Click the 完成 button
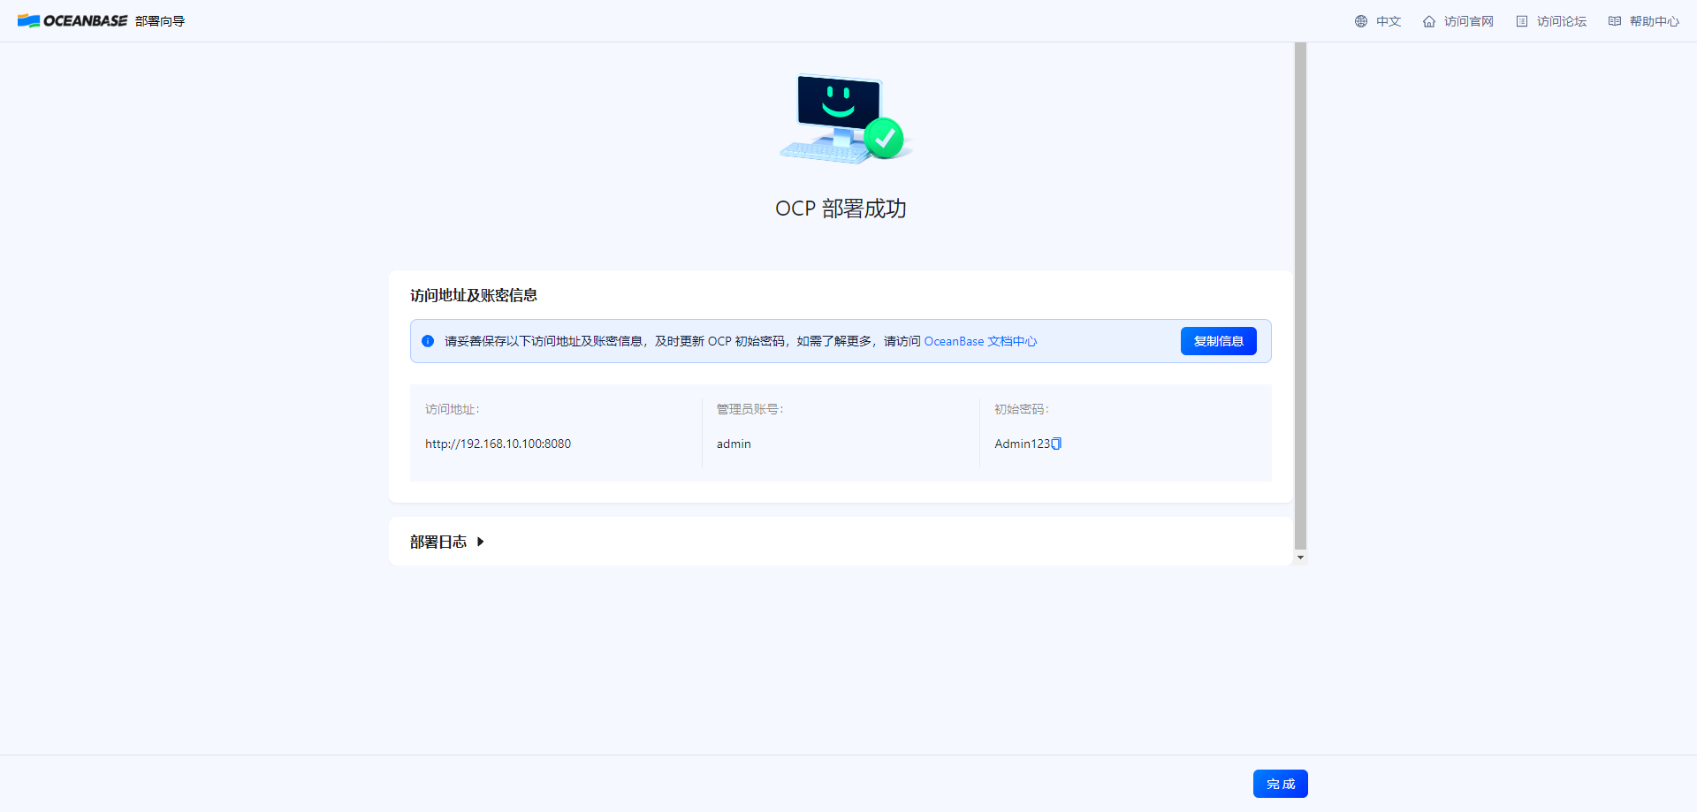1697x812 pixels. tap(1280, 784)
